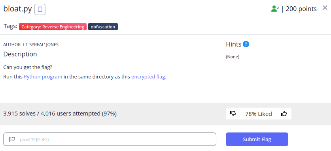
Task: Click the 200 points label
Action: point(301,9)
